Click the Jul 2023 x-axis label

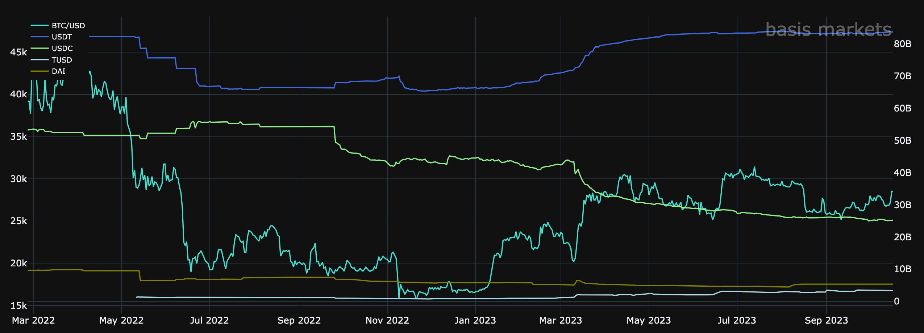[x=737, y=320]
